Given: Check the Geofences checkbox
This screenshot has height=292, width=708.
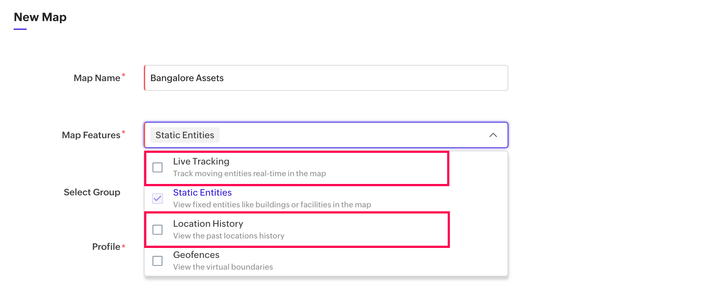Looking at the screenshot, I should click(x=157, y=261).
